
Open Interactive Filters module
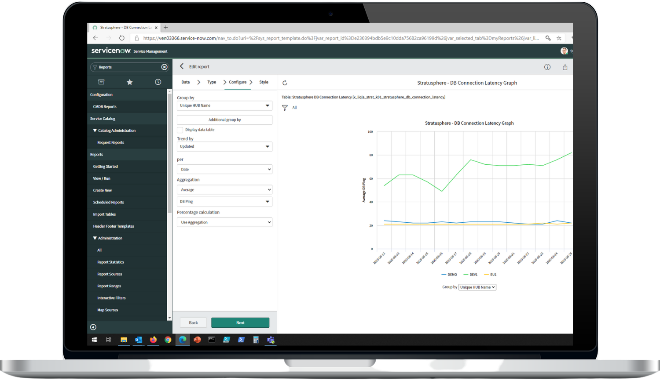coord(111,298)
